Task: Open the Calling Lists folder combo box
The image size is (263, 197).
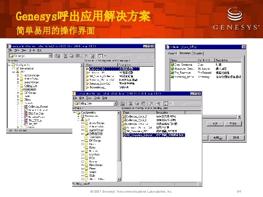Action: (115, 103)
